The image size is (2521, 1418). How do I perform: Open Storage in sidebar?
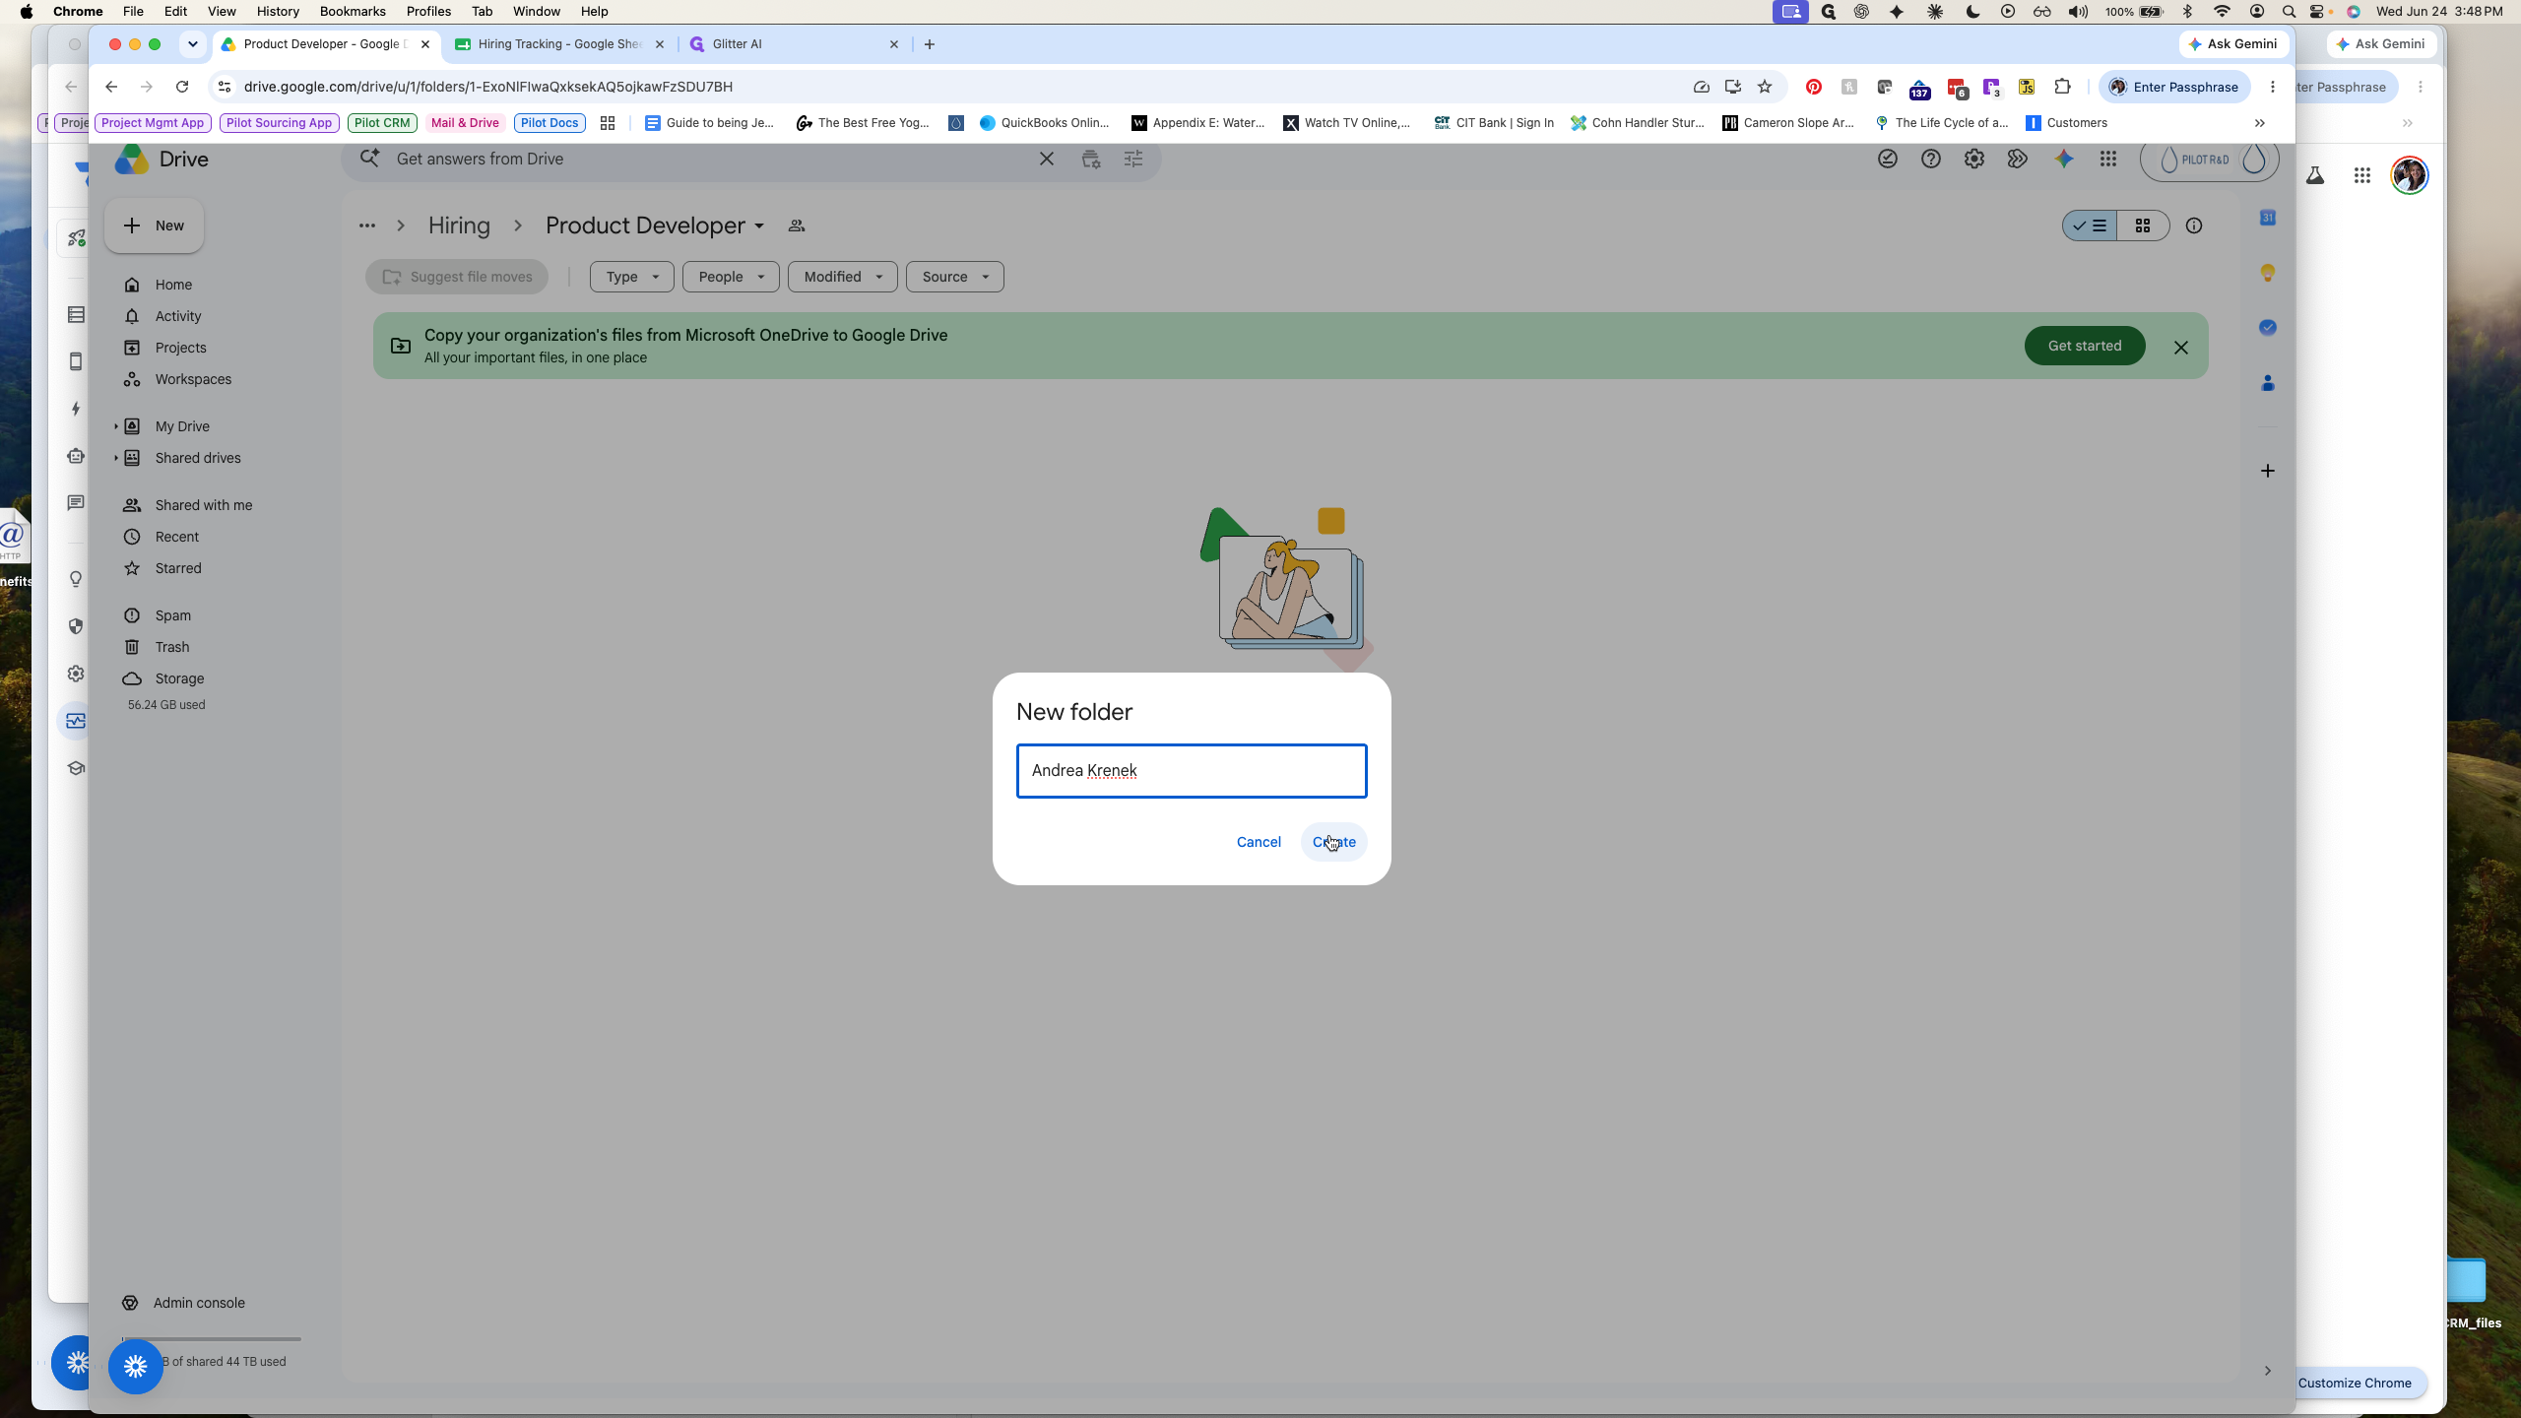pyautogui.click(x=180, y=678)
